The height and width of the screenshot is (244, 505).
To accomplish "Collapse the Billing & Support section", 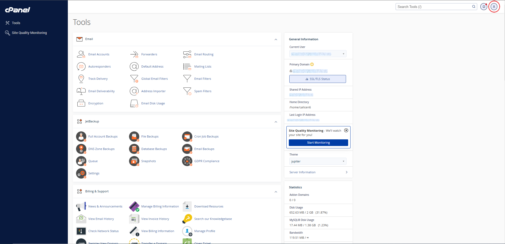I will coord(276,192).
